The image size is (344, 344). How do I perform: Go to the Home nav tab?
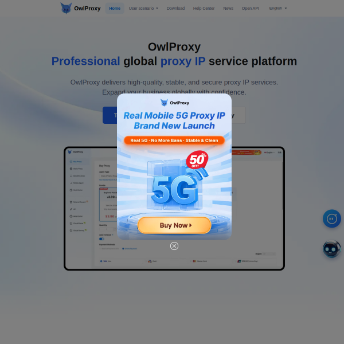tap(115, 9)
